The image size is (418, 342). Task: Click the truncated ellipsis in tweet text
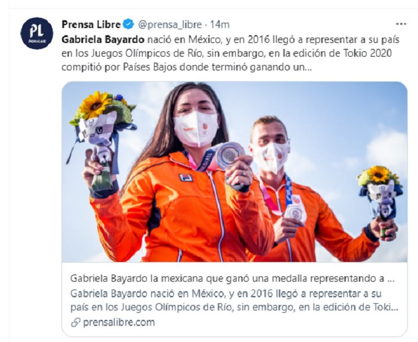pyautogui.click(x=308, y=67)
